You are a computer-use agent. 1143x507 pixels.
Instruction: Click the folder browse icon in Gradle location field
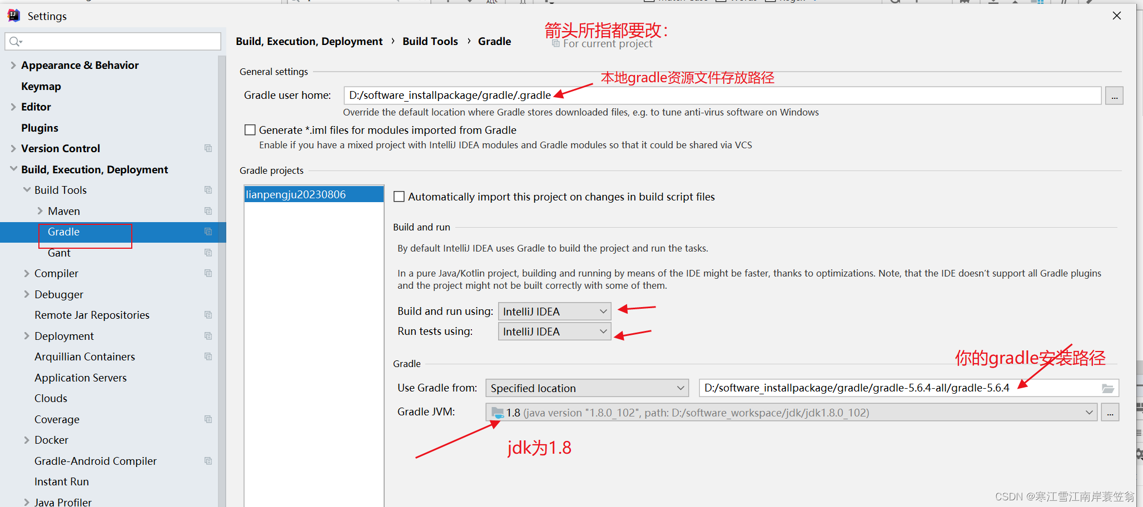click(1108, 388)
